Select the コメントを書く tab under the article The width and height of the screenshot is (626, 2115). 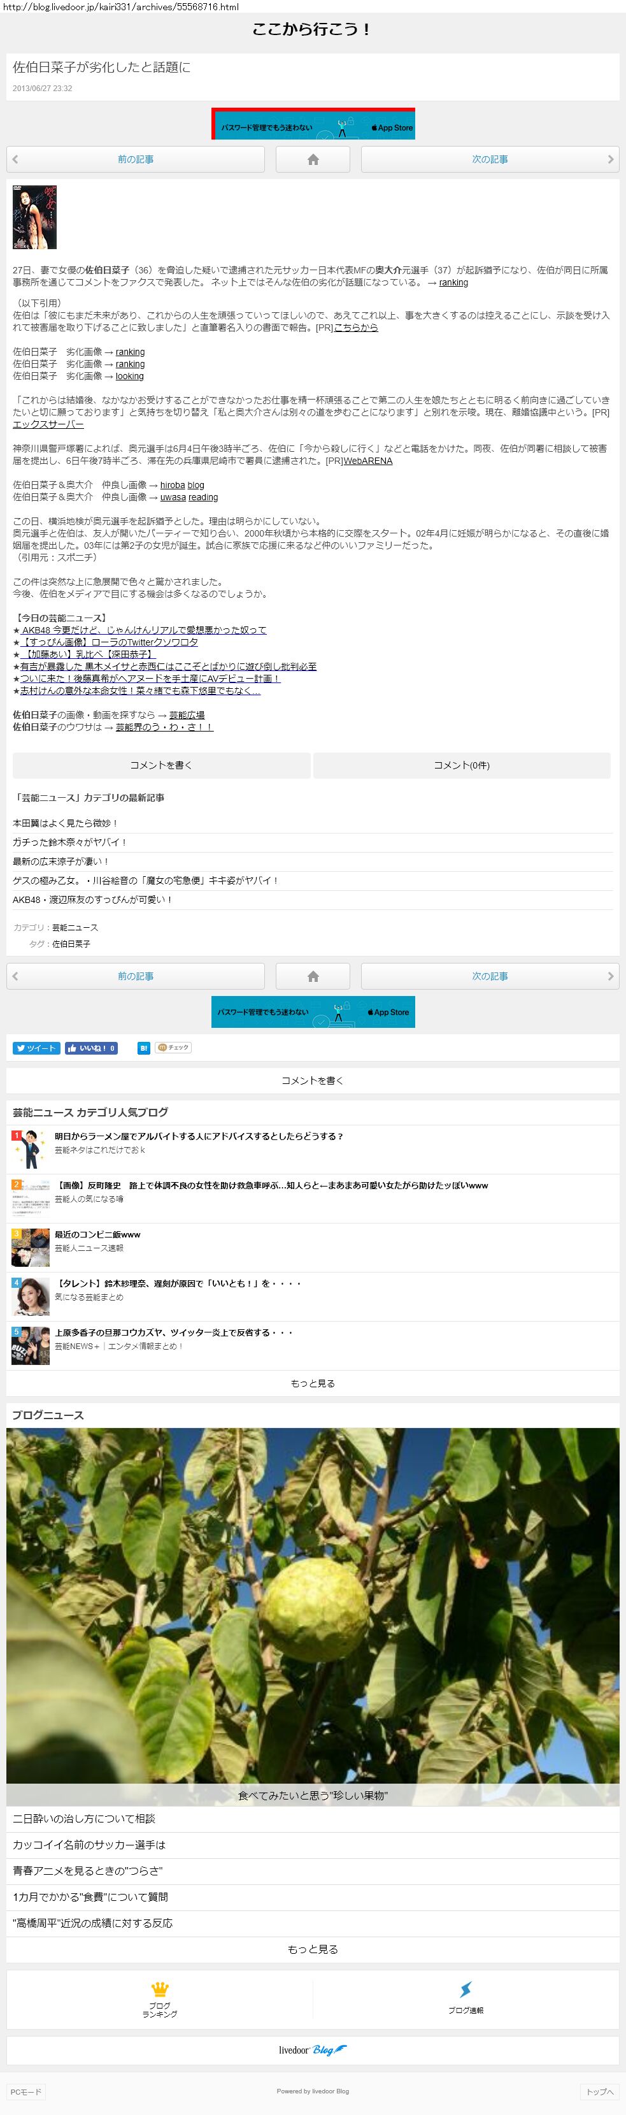tap(161, 765)
